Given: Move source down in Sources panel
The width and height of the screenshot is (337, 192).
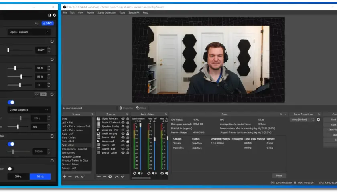Looking at the screenshot, I should click(122, 176).
